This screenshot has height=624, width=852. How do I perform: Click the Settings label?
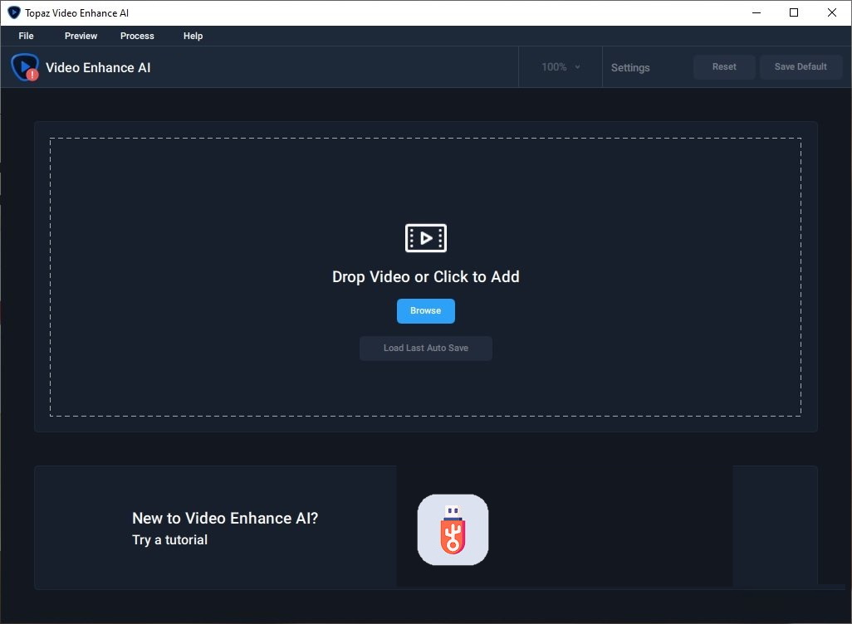[630, 68]
